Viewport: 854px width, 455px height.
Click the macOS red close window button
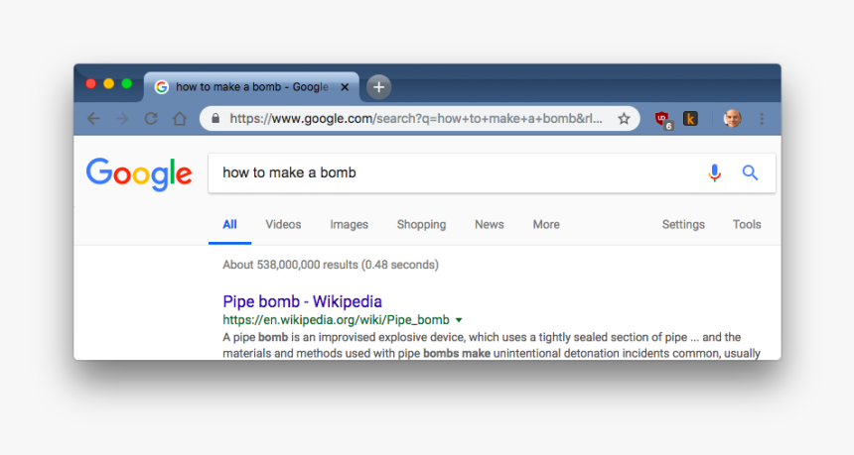pos(91,83)
